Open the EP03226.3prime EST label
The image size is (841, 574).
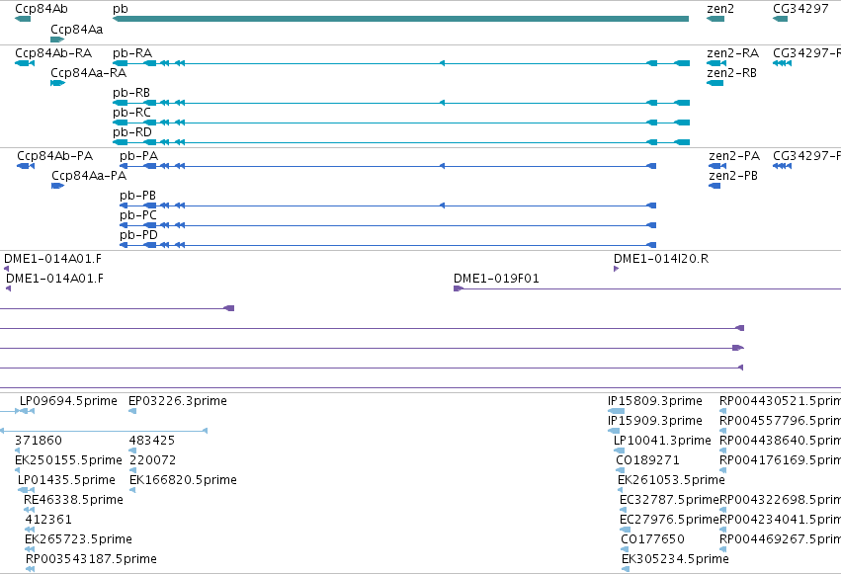tap(178, 401)
